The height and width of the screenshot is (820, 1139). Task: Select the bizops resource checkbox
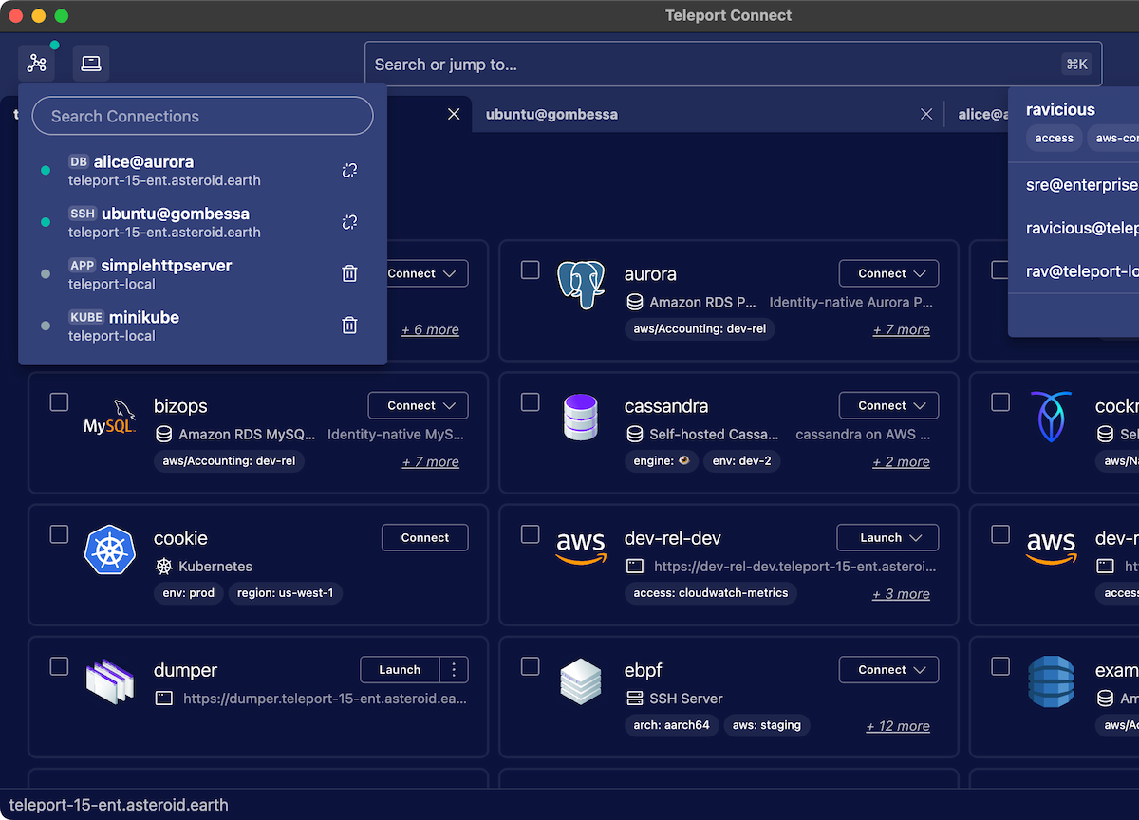click(59, 402)
